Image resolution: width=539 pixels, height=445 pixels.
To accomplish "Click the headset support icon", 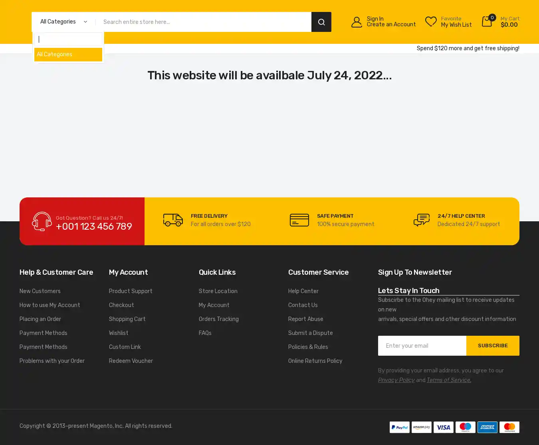I will 42,221.
